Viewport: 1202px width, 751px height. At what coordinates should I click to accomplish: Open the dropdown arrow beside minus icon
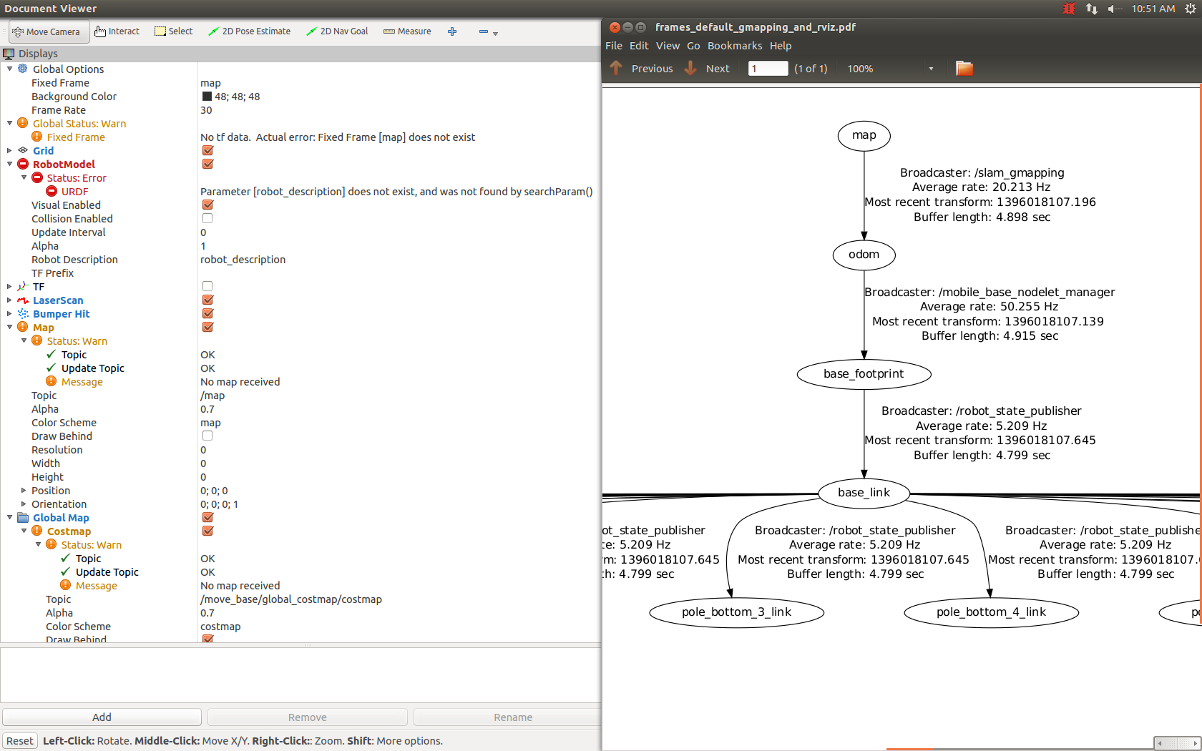point(495,33)
